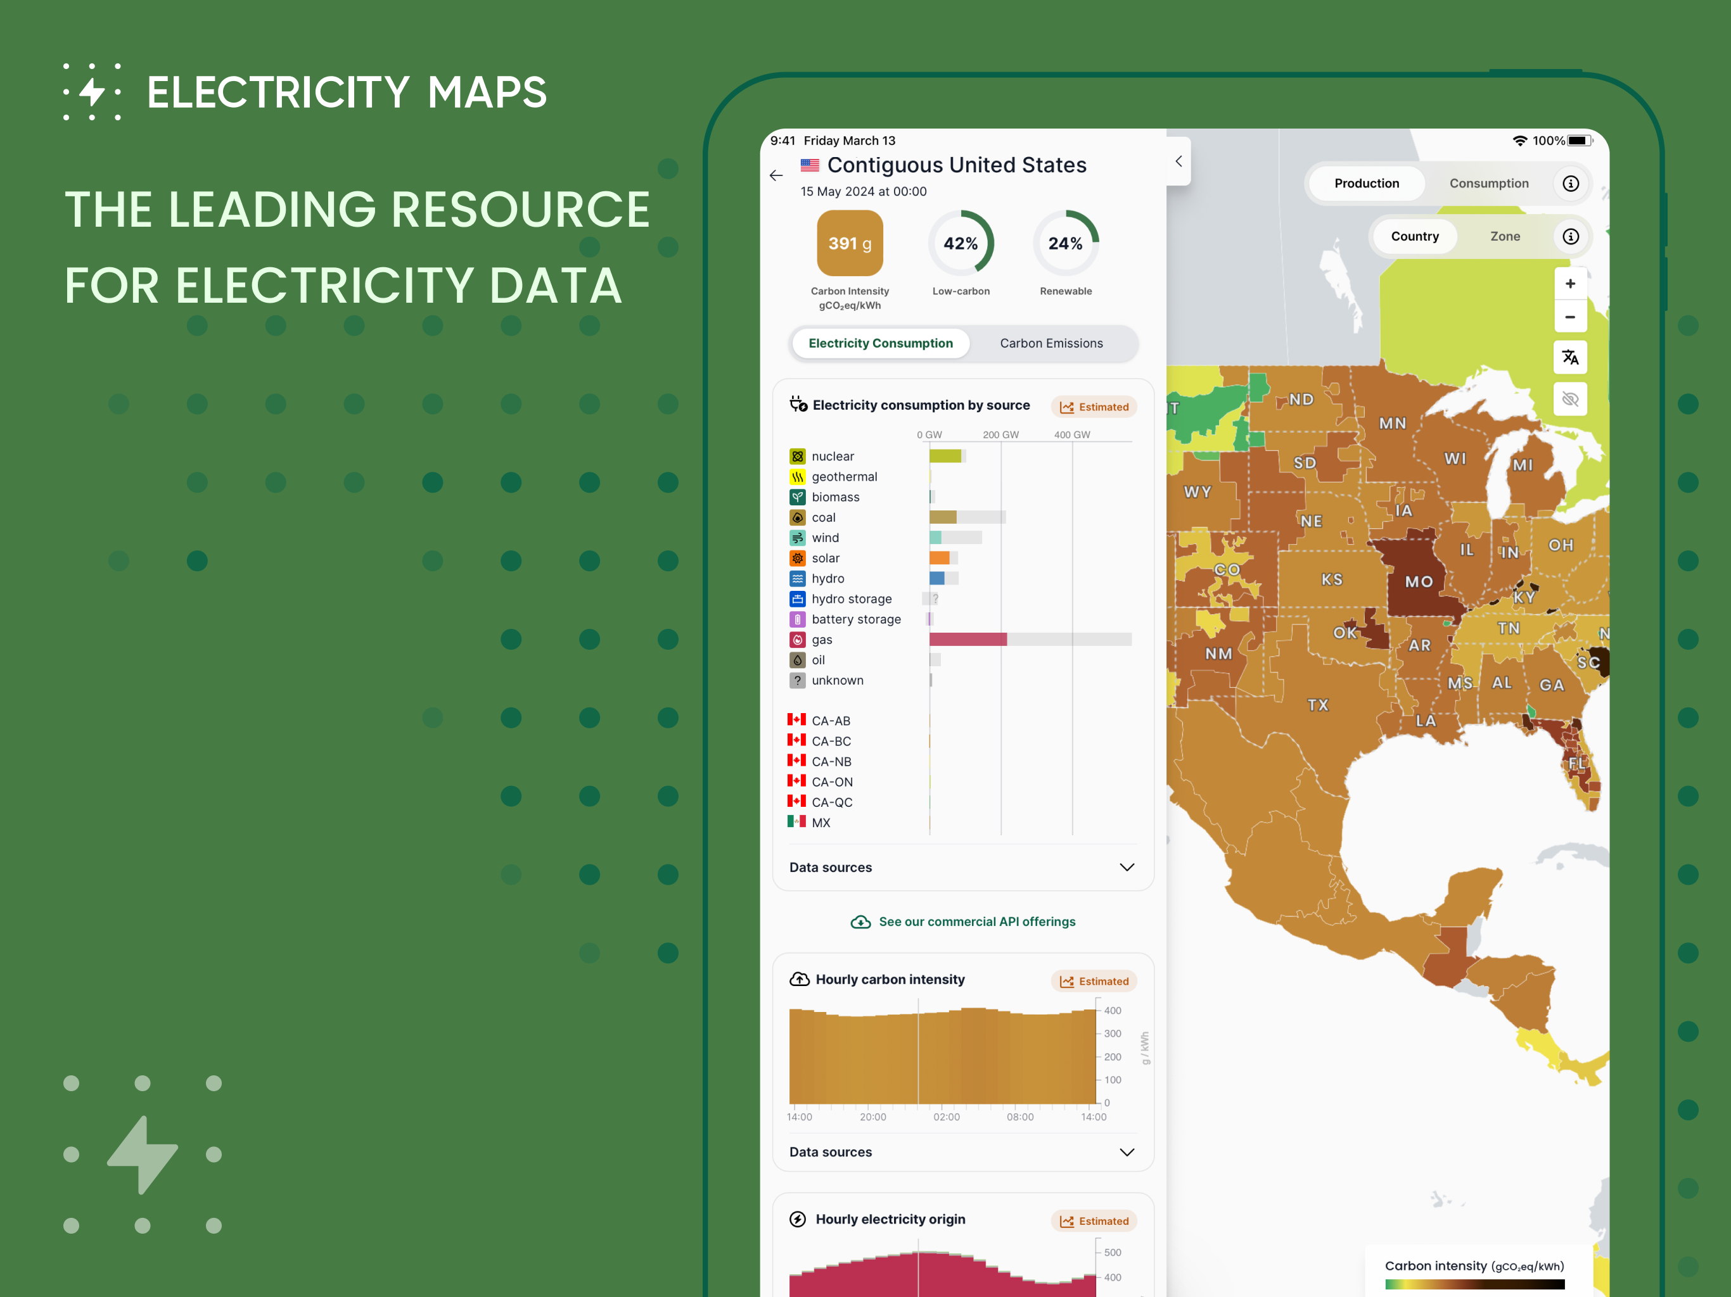Click the map zoom out minus button

click(1570, 317)
